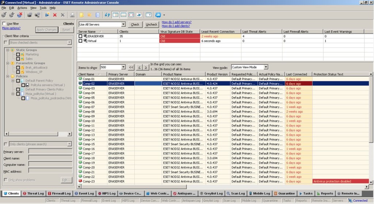This screenshot has height=204, width=374.
Task: Click the printer toolbar icon
Action: 72,15
